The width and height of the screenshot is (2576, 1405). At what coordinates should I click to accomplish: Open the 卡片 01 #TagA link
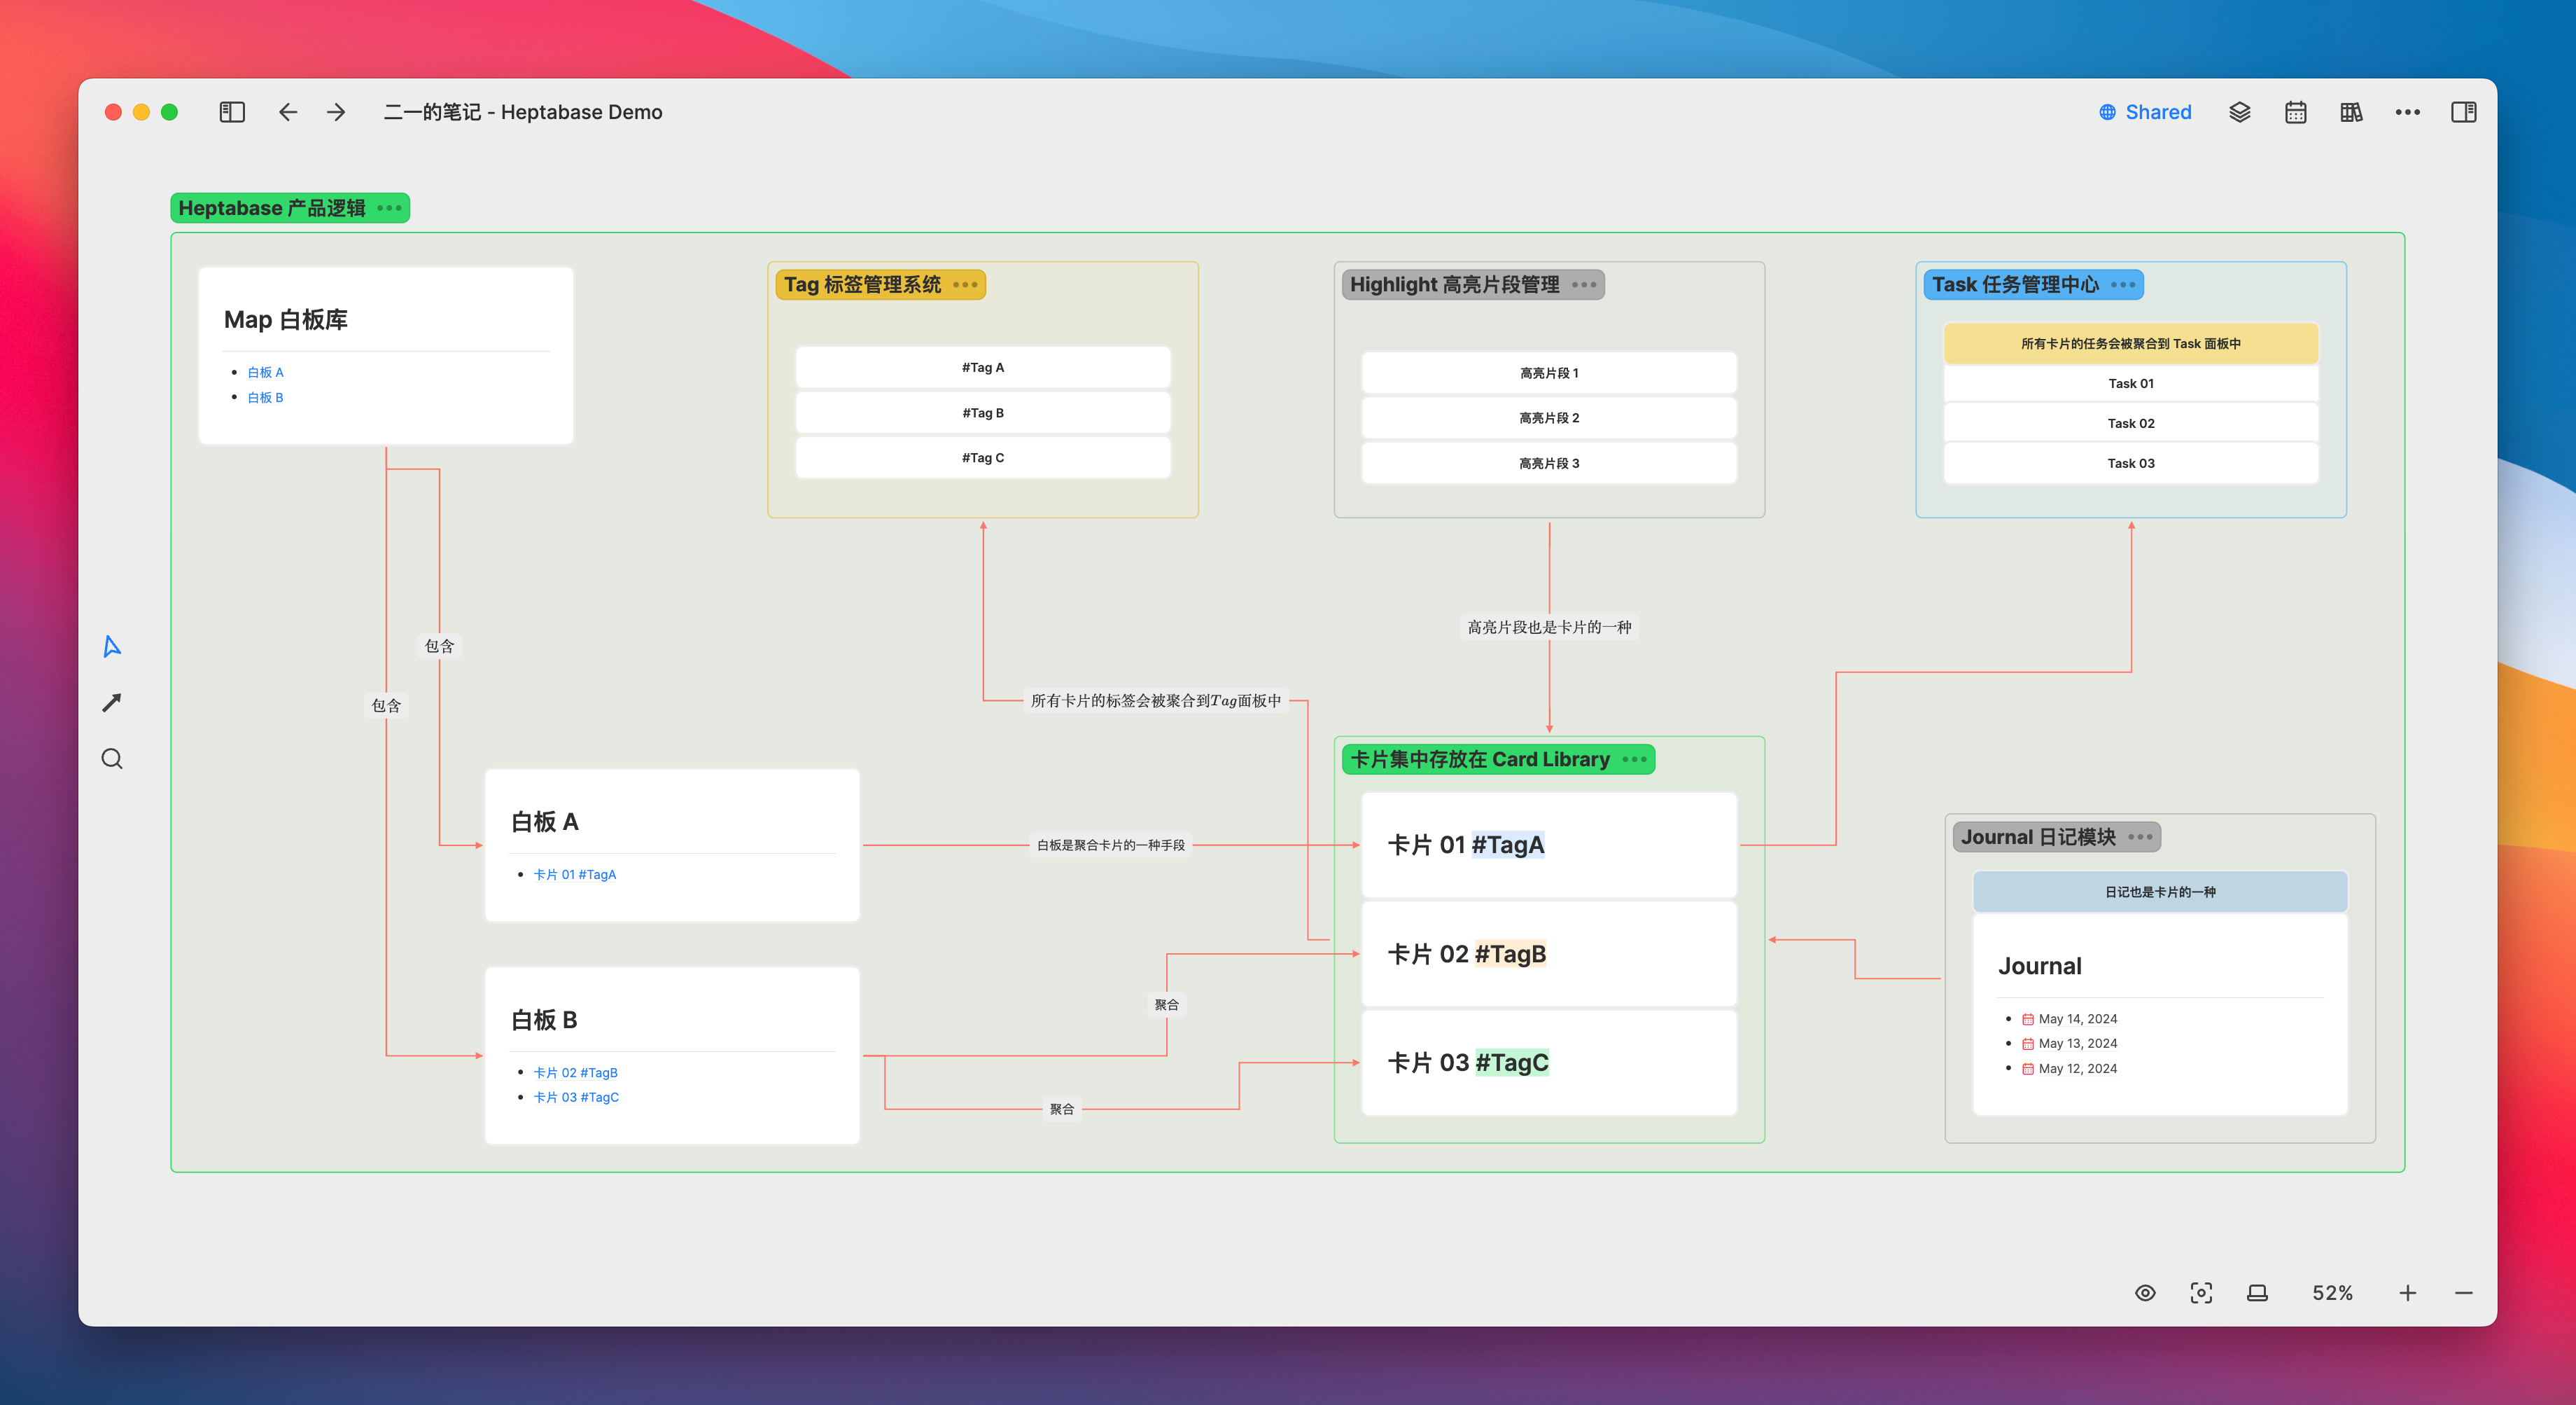(575, 875)
